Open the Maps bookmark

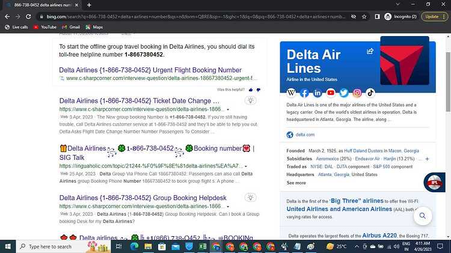coord(94,27)
